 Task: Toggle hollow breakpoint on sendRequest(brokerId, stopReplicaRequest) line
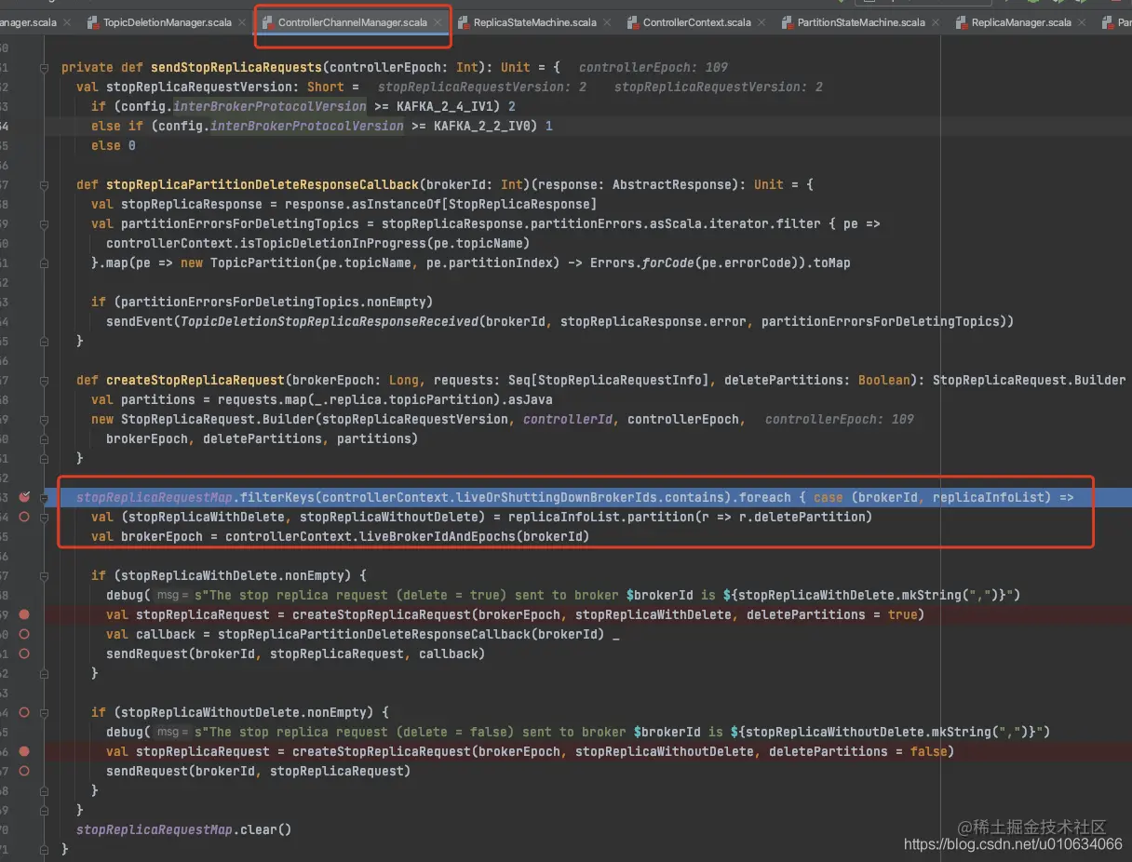(24, 771)
